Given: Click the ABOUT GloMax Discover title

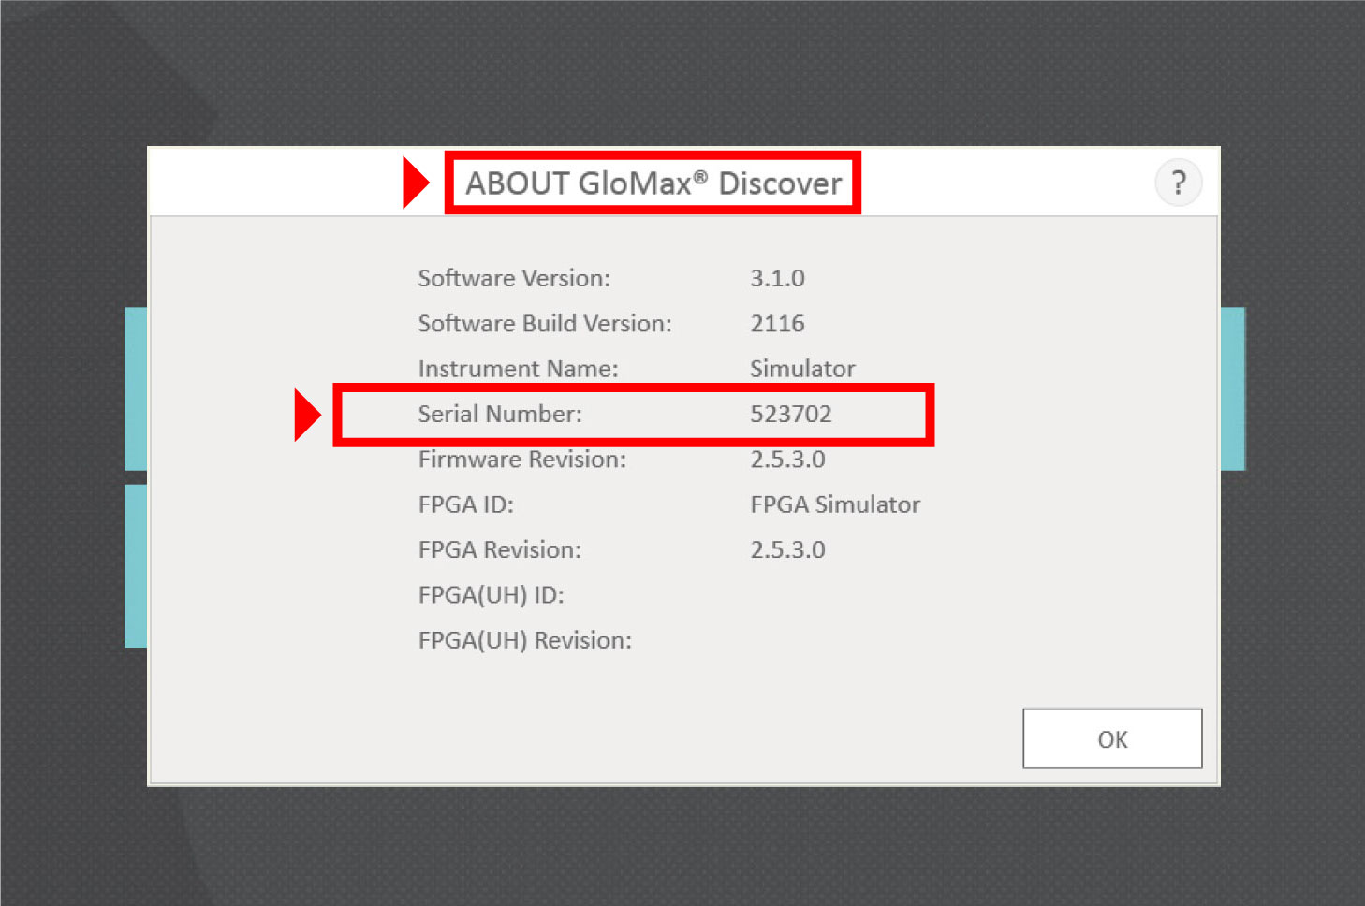Looking at the screenshot, I should [653, 183].
